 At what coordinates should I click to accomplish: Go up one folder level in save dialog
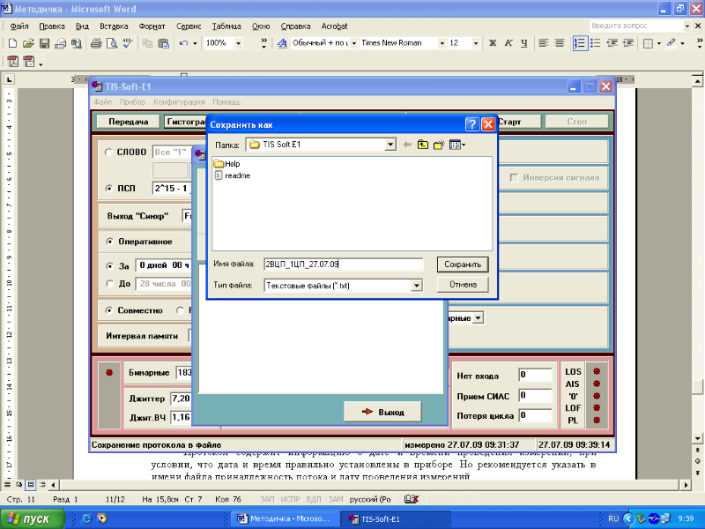[423, 145]
